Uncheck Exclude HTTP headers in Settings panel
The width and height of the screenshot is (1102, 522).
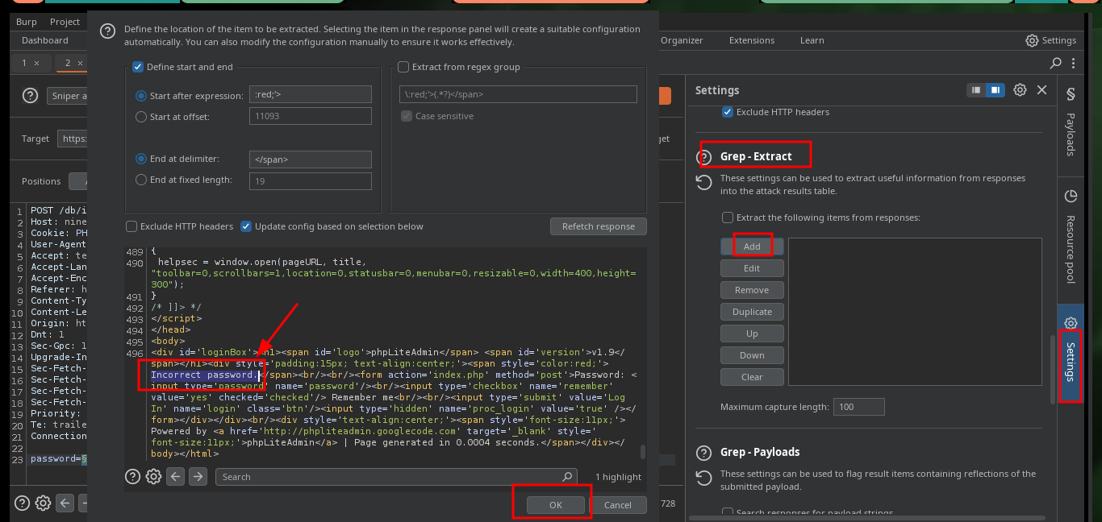coord(728,112)
